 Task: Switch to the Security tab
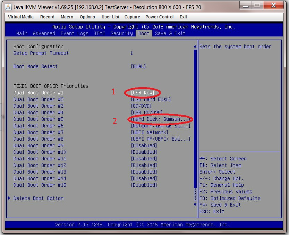point(121,33)
